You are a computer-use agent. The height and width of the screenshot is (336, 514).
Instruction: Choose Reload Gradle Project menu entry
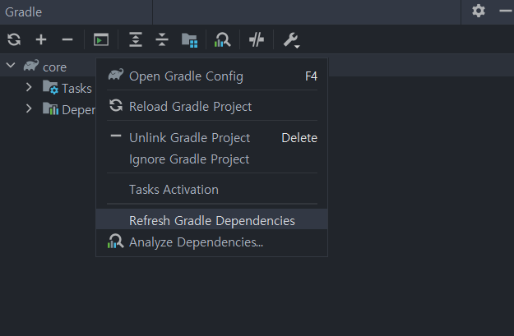tap(212, 106)
